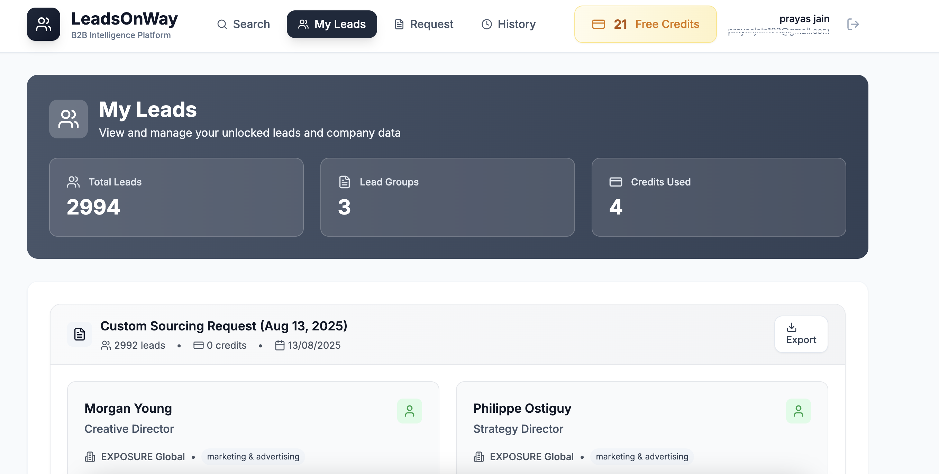Click the 21 Free Credits badge

pyautogui.click(x=645, y=24)
